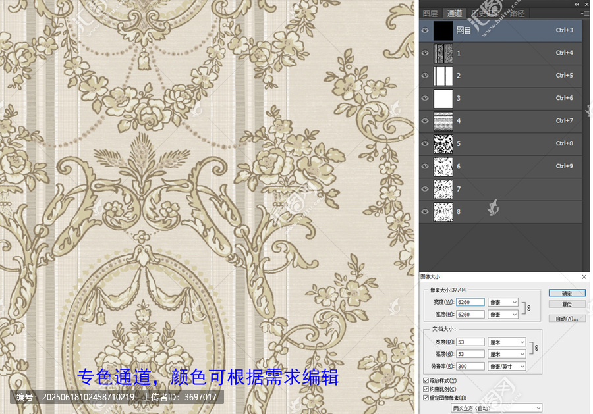Toggle visibility of channel 2

point(425,76)
